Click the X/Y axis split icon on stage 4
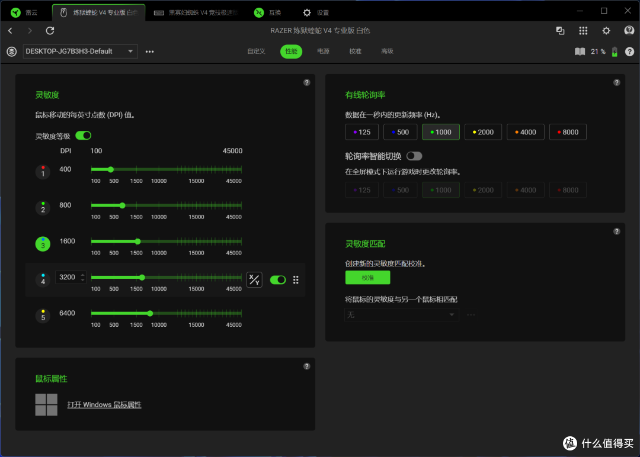 click(254, 279)
